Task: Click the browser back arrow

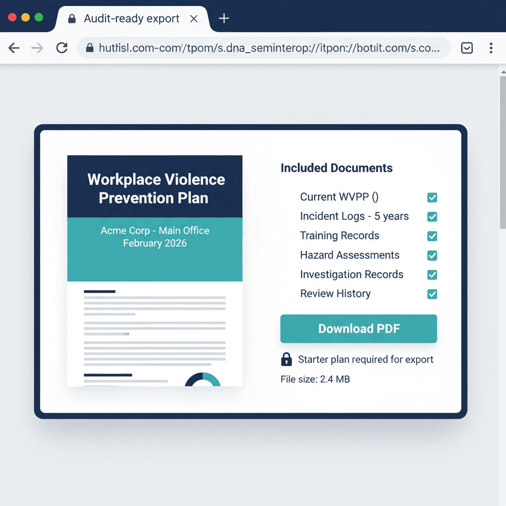Action: (x=14, y=48)
